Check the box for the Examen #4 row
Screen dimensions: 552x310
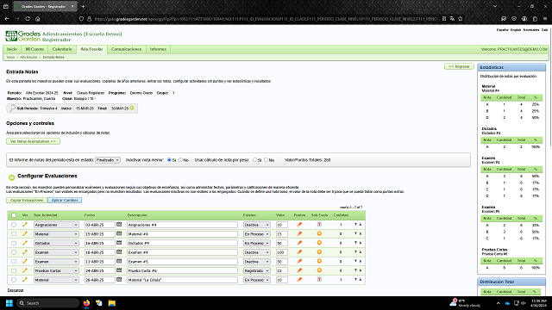click(14, 252)
